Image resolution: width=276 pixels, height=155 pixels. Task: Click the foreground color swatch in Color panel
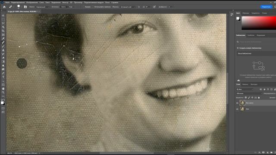pyautogui.click(x=238, y=18)
